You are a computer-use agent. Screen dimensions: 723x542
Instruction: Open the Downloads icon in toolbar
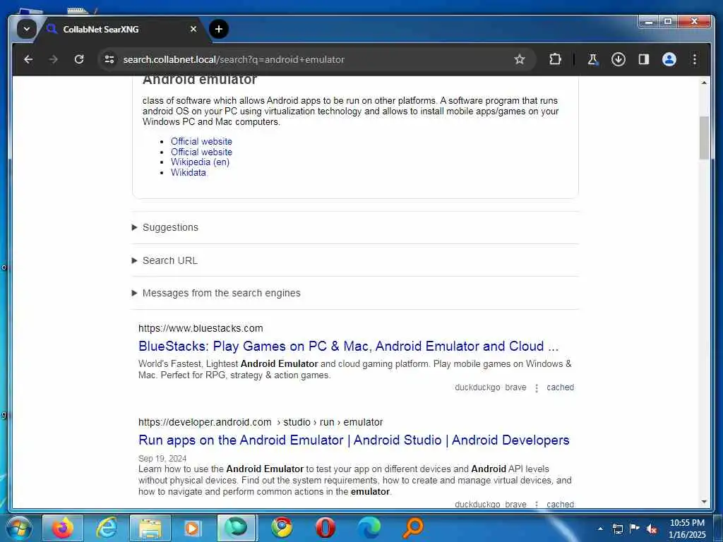click(x=619, y=59)
